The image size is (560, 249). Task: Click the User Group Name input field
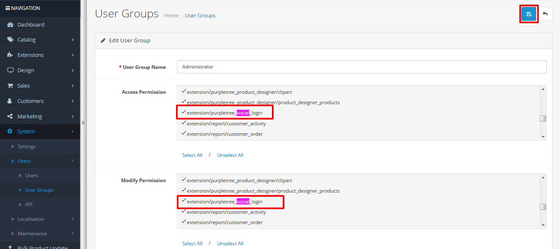(362, 67)
